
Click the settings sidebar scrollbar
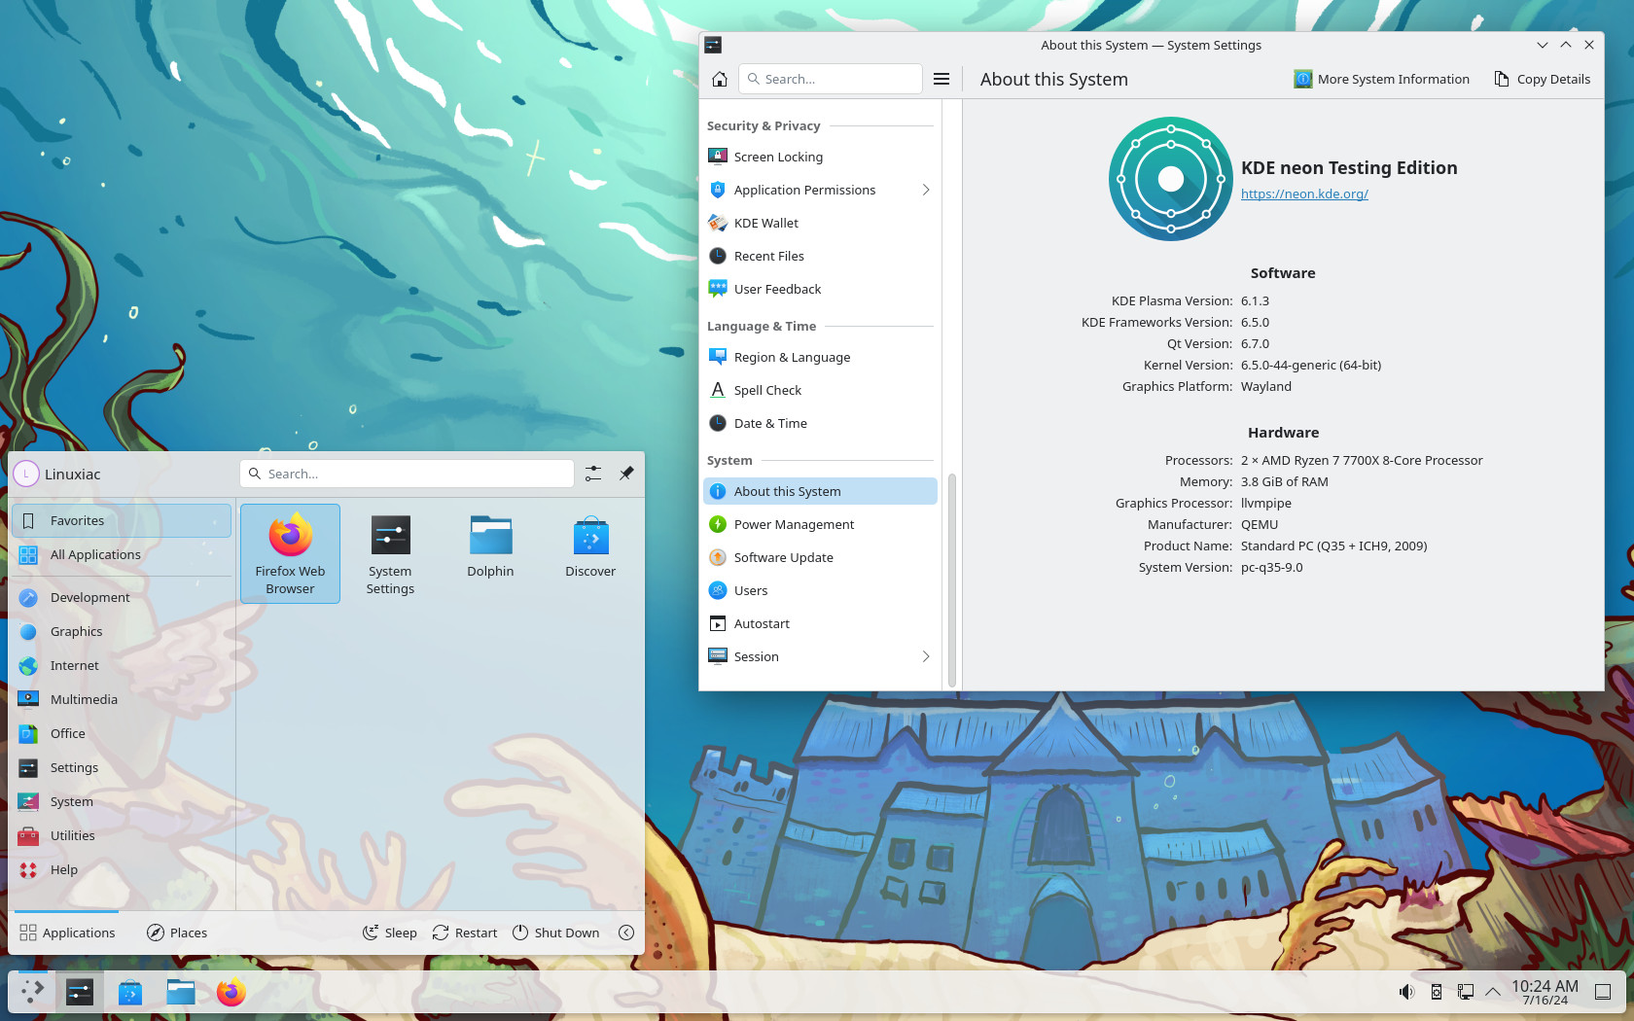[951, 580]
